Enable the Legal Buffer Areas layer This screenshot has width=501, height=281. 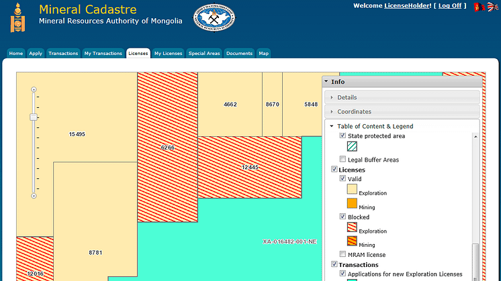[343, 160]
